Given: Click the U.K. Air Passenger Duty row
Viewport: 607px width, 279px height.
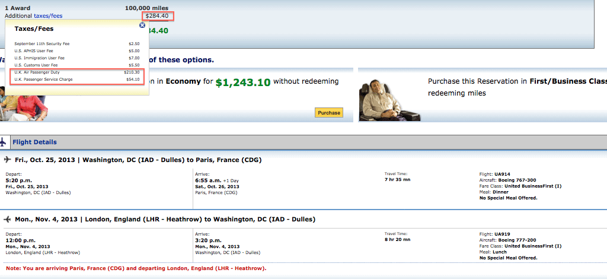Looking at the screenshot, I should [76, 72].
